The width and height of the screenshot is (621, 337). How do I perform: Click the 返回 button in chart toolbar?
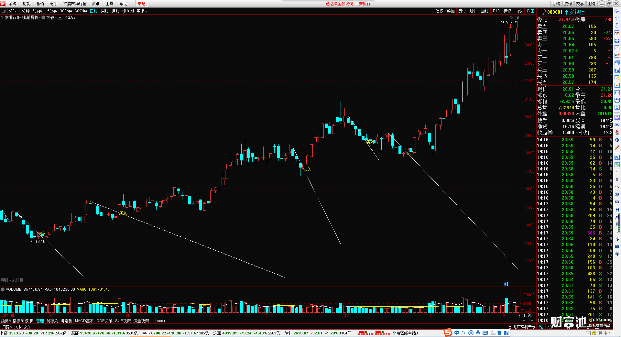530,11
